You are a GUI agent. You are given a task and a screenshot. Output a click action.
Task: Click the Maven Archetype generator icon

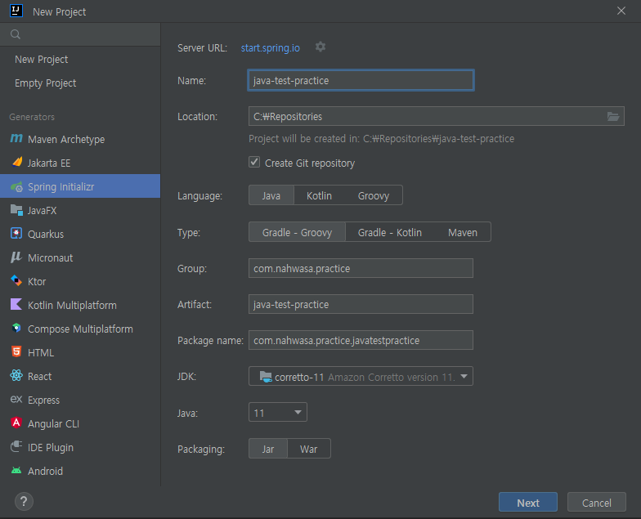16,139
